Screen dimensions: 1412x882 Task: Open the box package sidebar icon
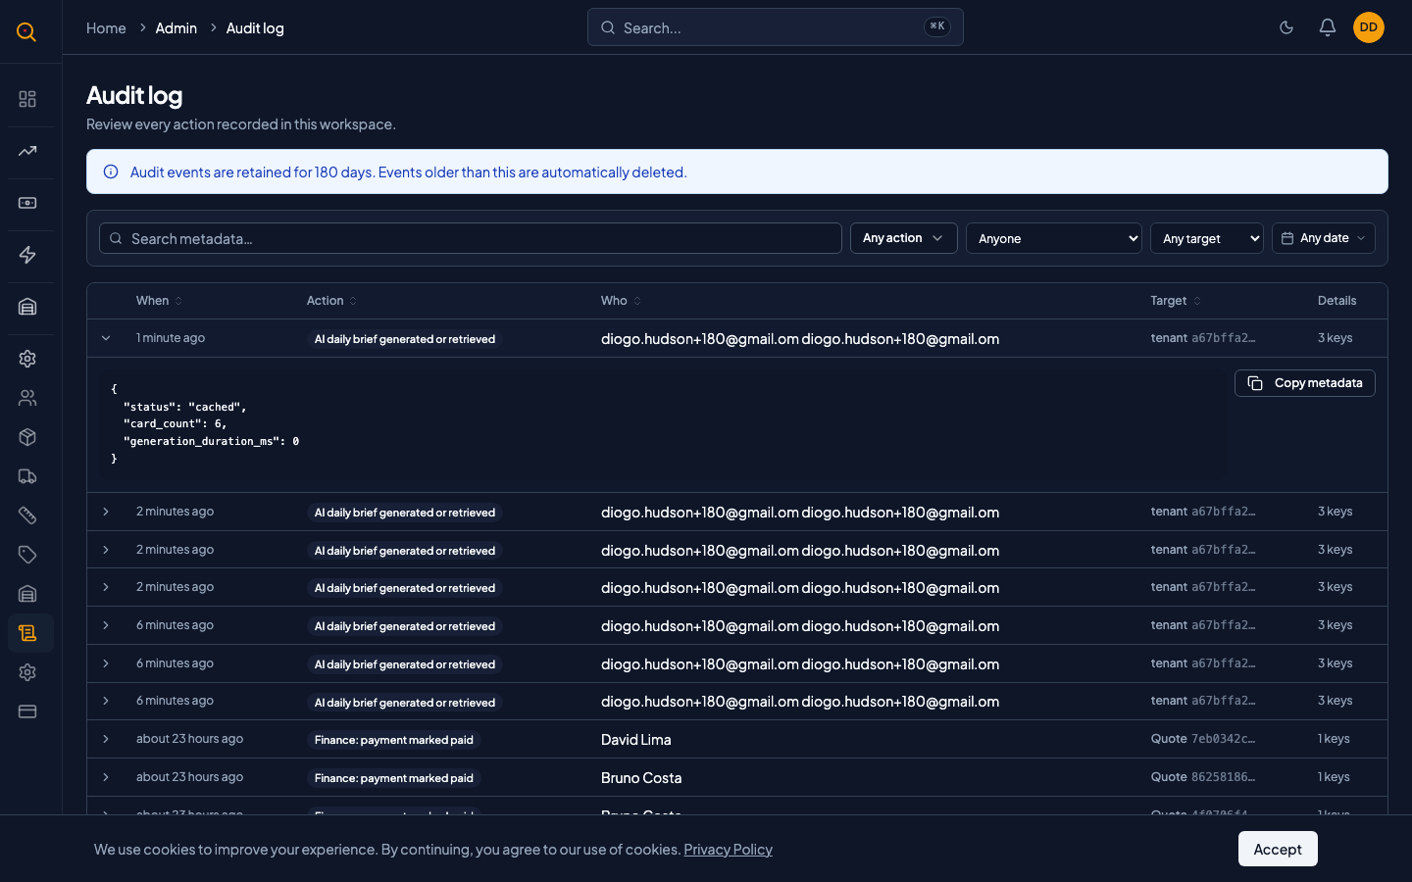(27, 437)
